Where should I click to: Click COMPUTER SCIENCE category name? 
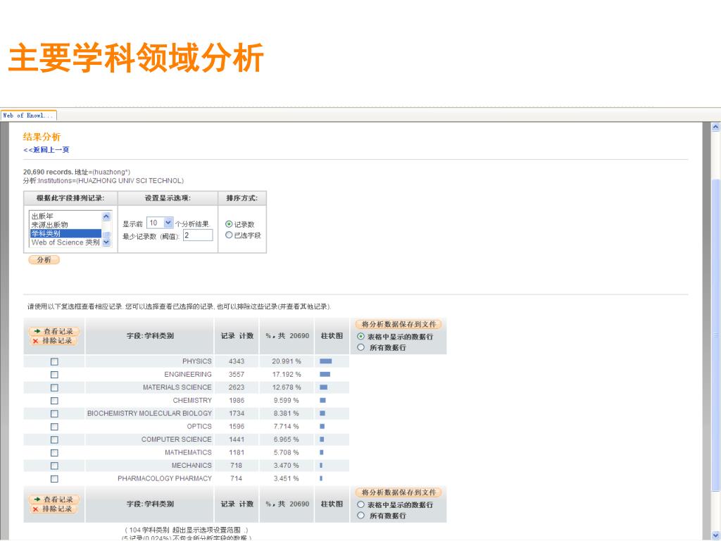(177, 440)
